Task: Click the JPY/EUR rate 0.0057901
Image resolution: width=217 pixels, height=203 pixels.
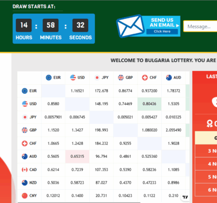Action: [x=53, y=117]
